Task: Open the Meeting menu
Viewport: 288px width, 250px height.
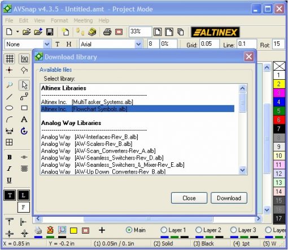Action: (83, 20)
